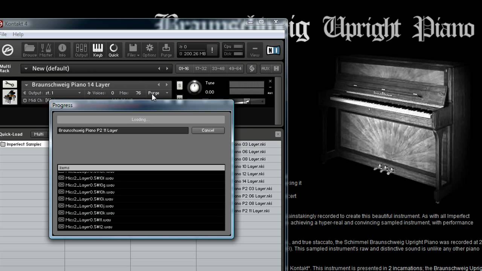Expand the New (default) multi dropdown
This screenshot has height=271, width=482.
pyautogui.click(x=26, y=69)
